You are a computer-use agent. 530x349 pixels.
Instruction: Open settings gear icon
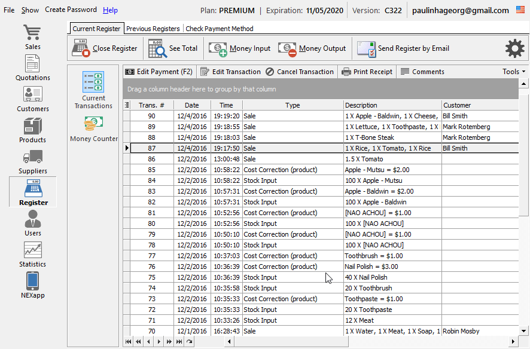point(514,48)
